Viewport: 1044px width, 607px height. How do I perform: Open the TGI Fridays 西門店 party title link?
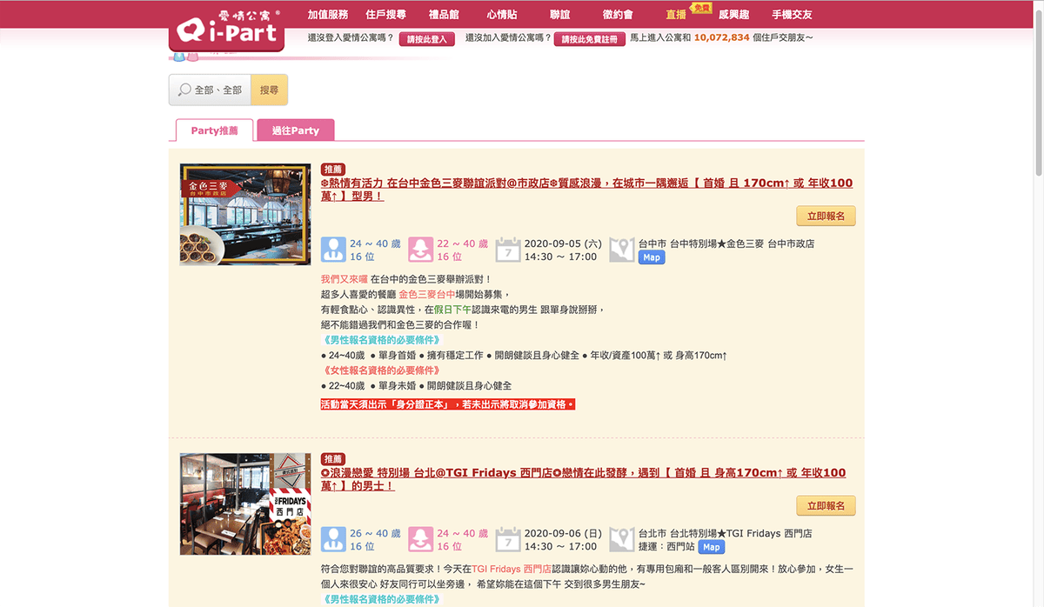(x=583, y=479)
